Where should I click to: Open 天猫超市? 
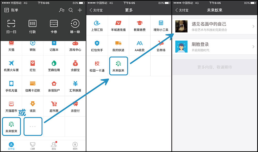(11, 107)
